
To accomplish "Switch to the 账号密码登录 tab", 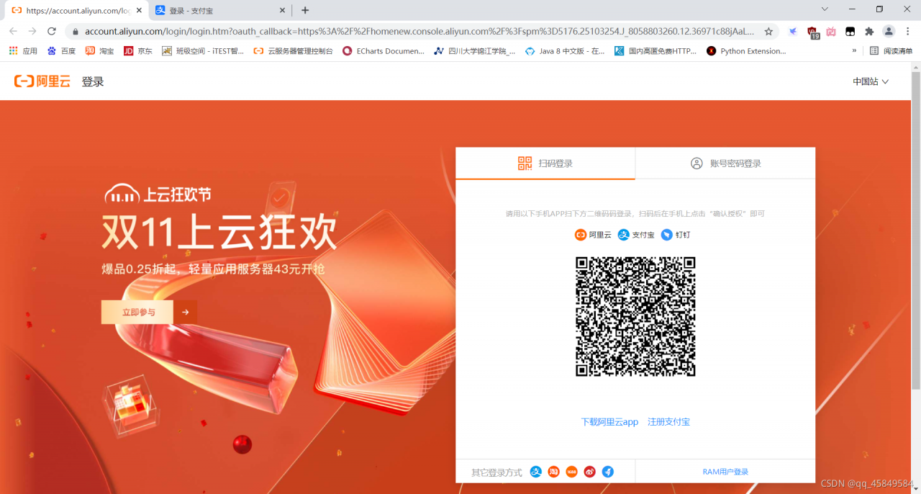I will [x=725, y=163].
